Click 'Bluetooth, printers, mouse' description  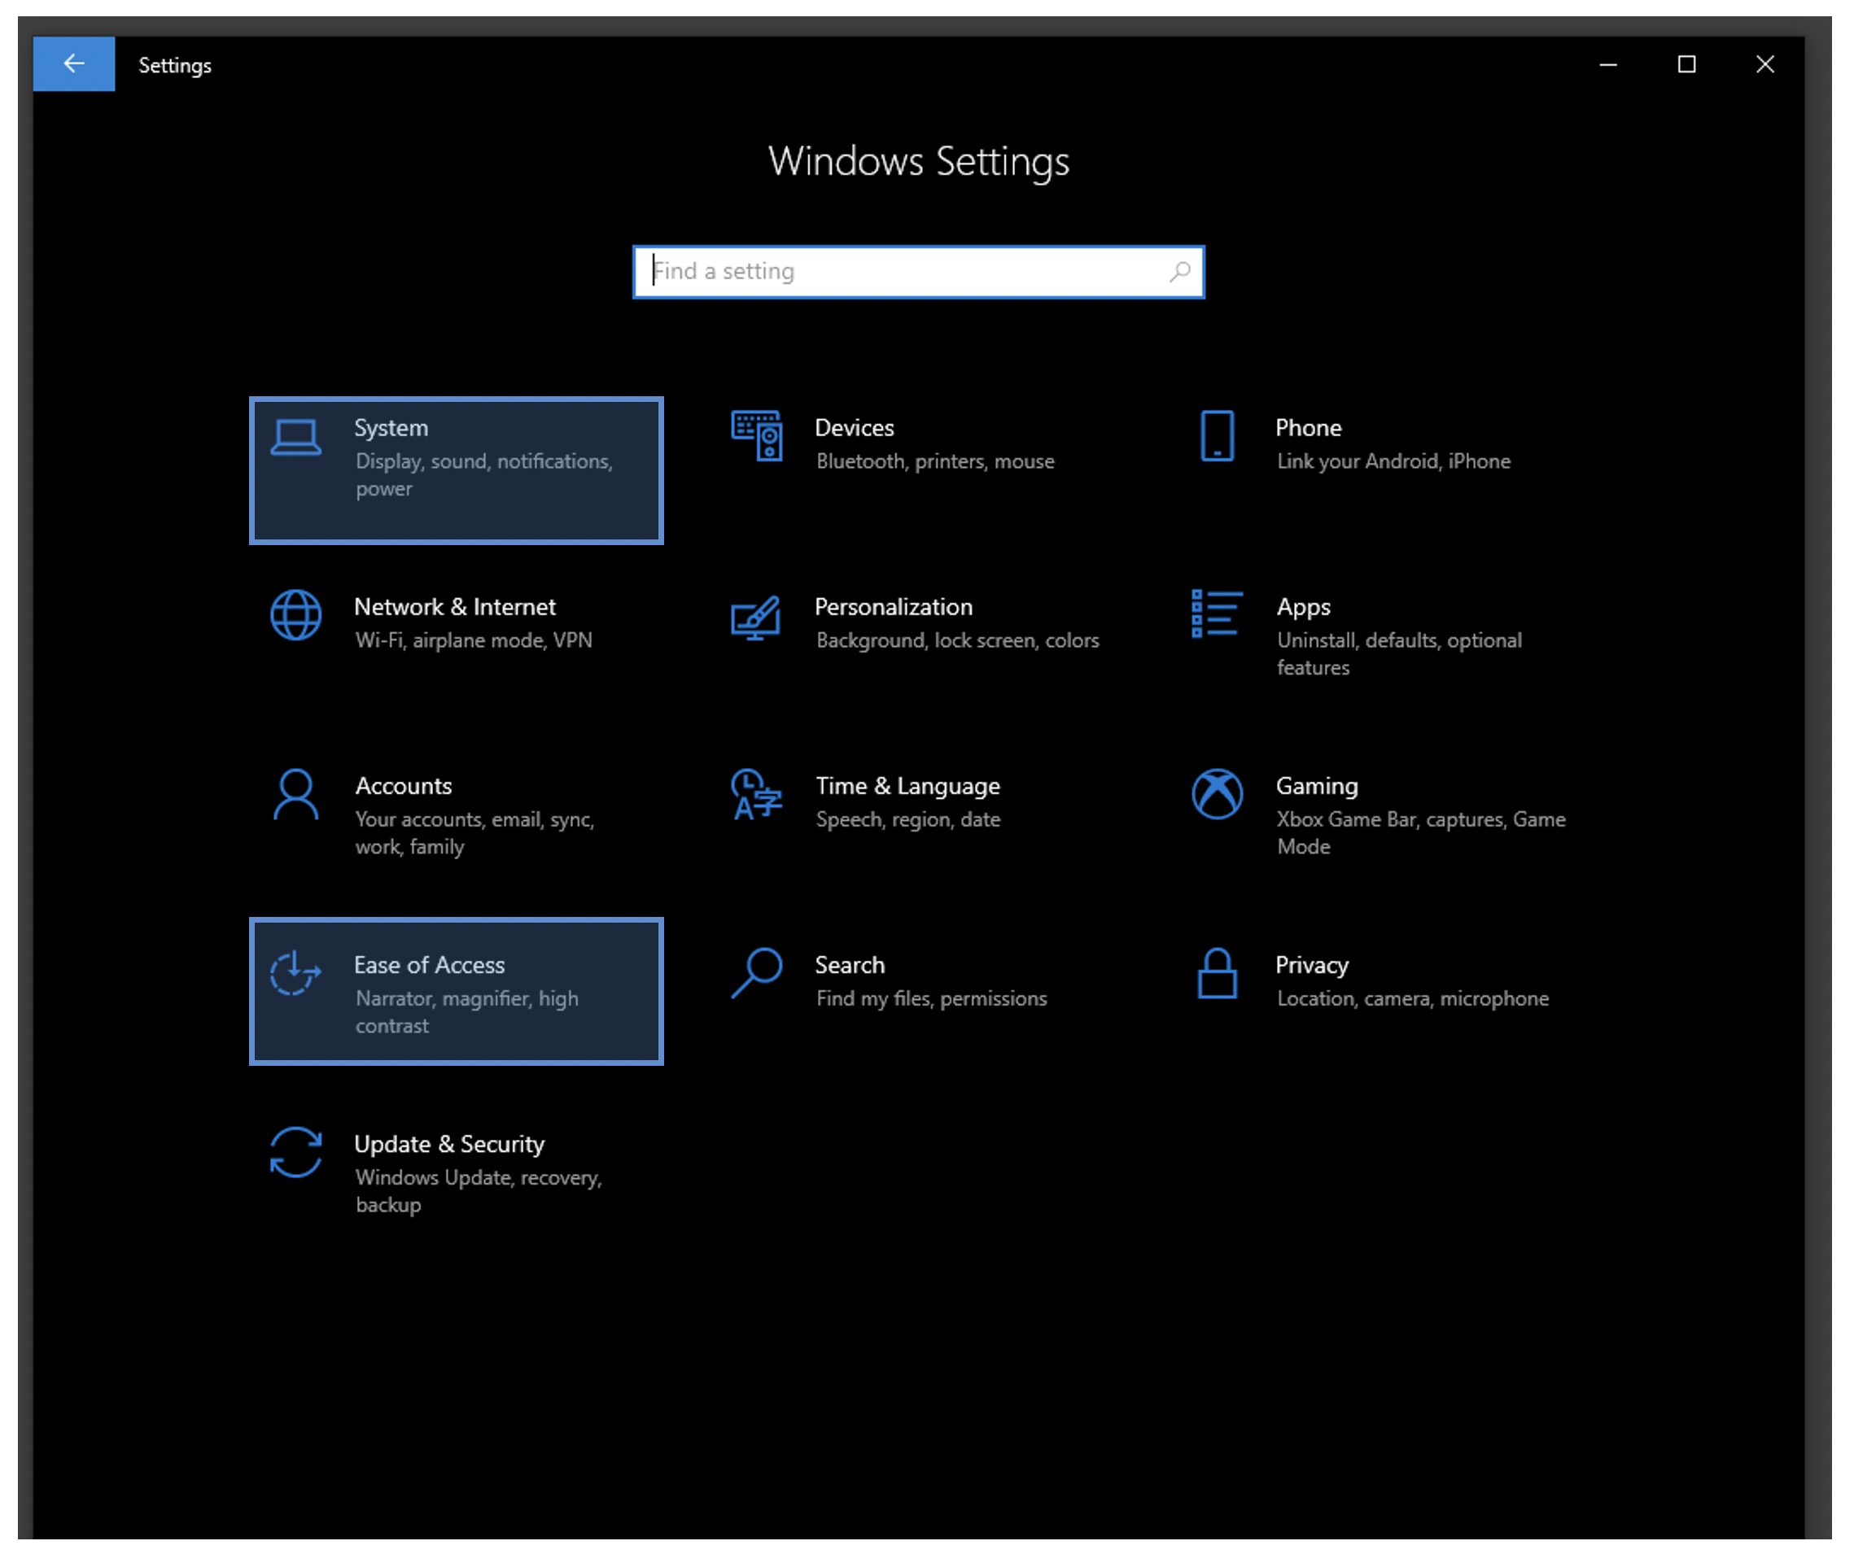click(935, 462)
